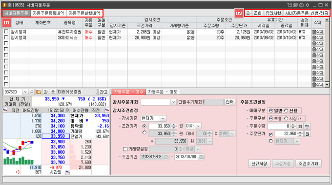This screenshot has width=332, height=185.
Task: Check the SK하이닉스 row checkbox
Action: point(6,37)
